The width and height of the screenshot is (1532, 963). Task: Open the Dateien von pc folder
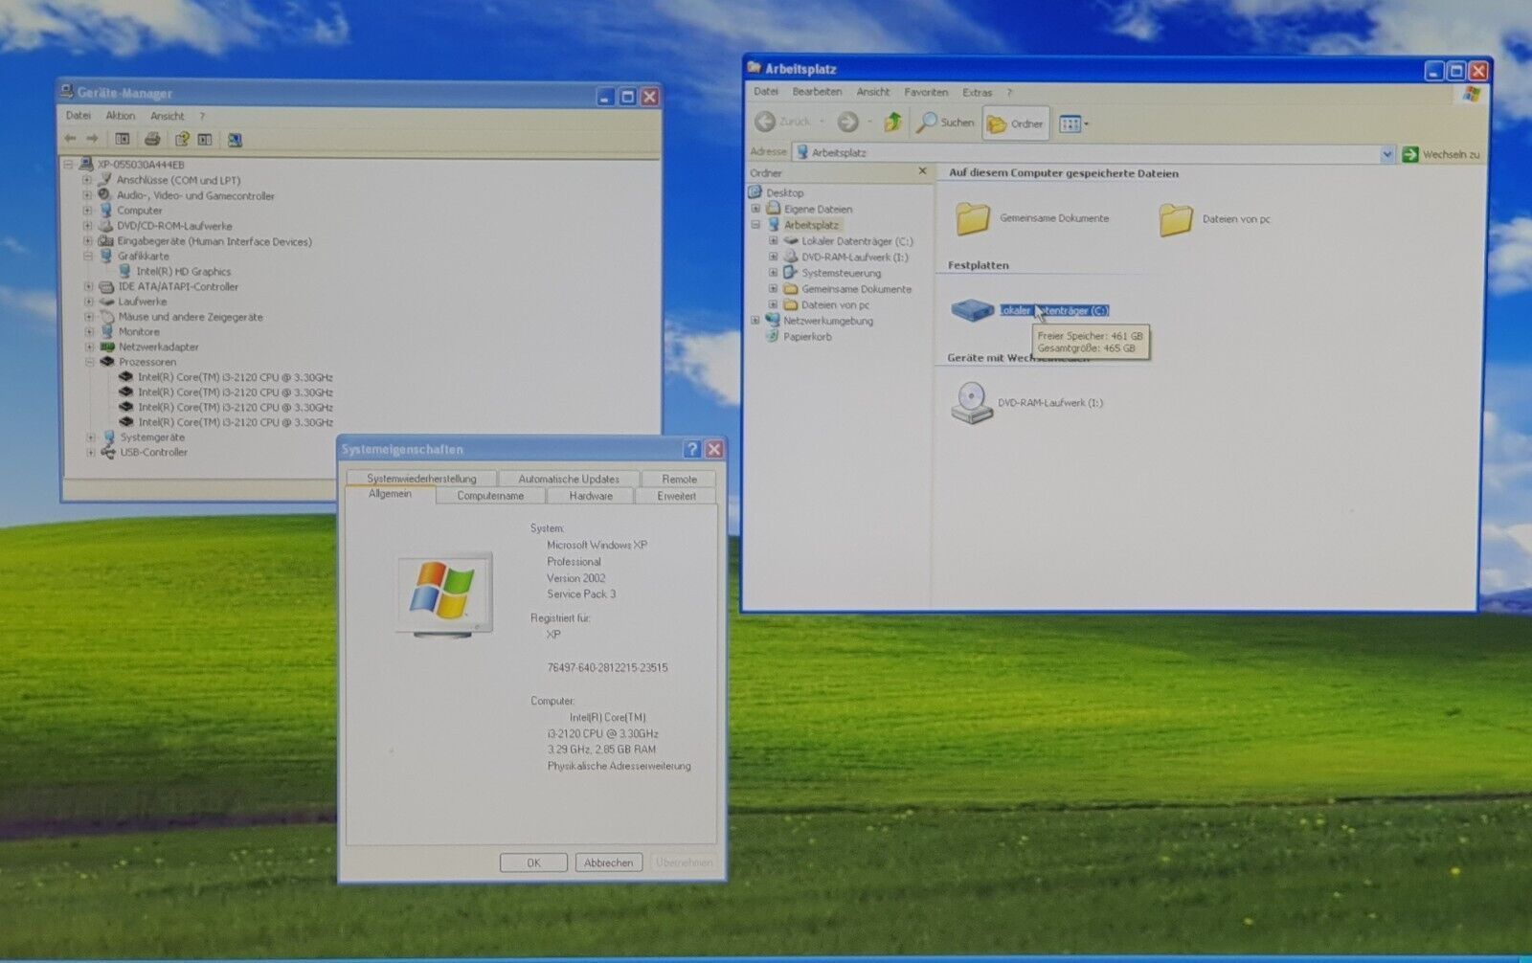point(1176,220)
